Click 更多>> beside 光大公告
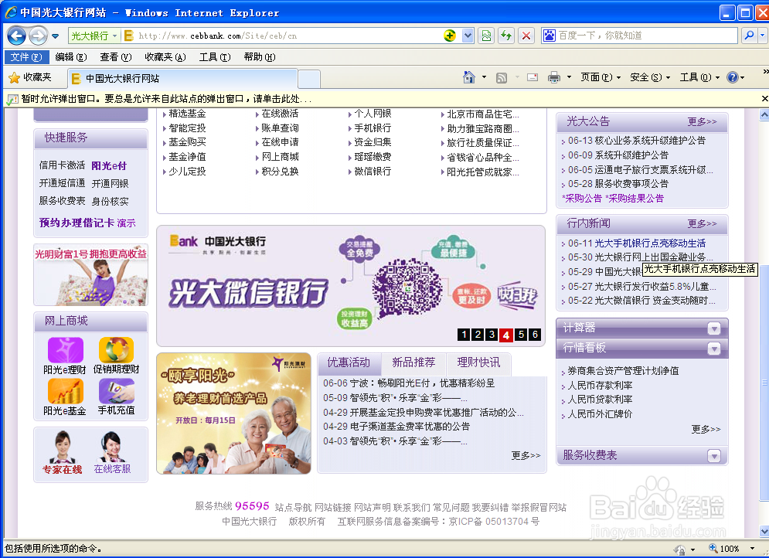The height and width of the screenshot is (558, 769). (702, 122)
